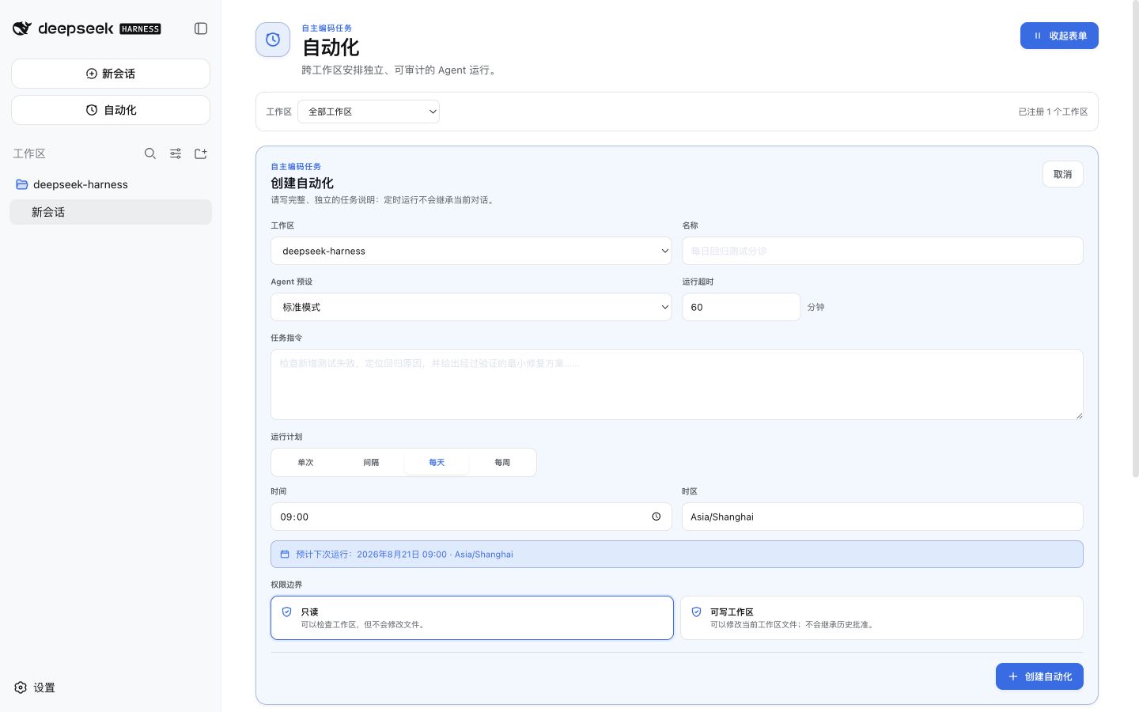Click the DeepSeek whale logo
The width and height of the screenshot is (1139, 712).
22,28
